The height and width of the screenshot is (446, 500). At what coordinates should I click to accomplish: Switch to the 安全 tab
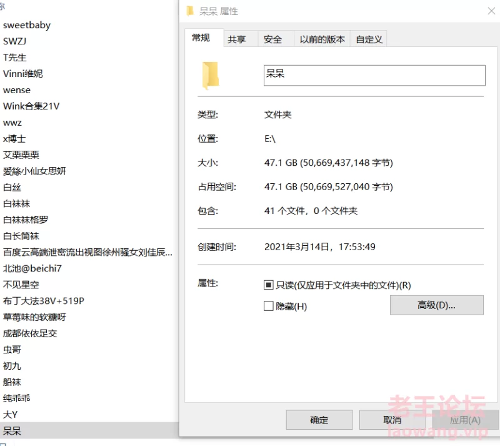[274, 38]
